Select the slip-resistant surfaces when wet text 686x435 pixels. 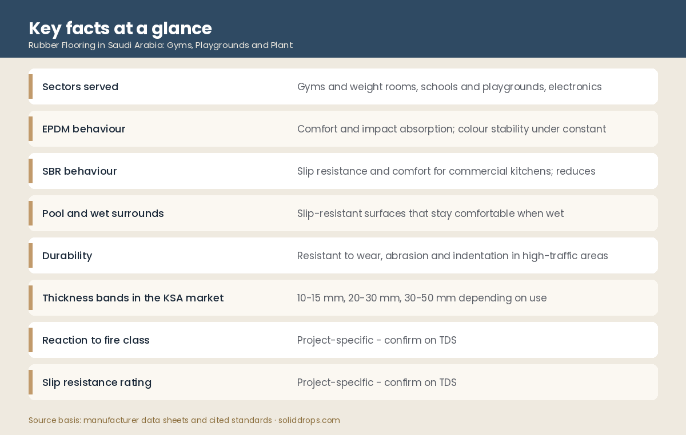(x=430, y=214)
